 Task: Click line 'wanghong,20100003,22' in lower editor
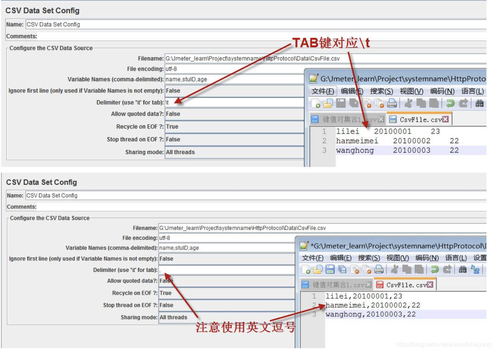click(x=371, y=314)
